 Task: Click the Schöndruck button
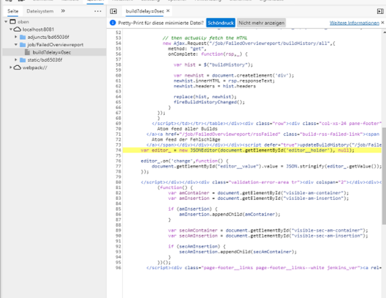coord(221,23)
